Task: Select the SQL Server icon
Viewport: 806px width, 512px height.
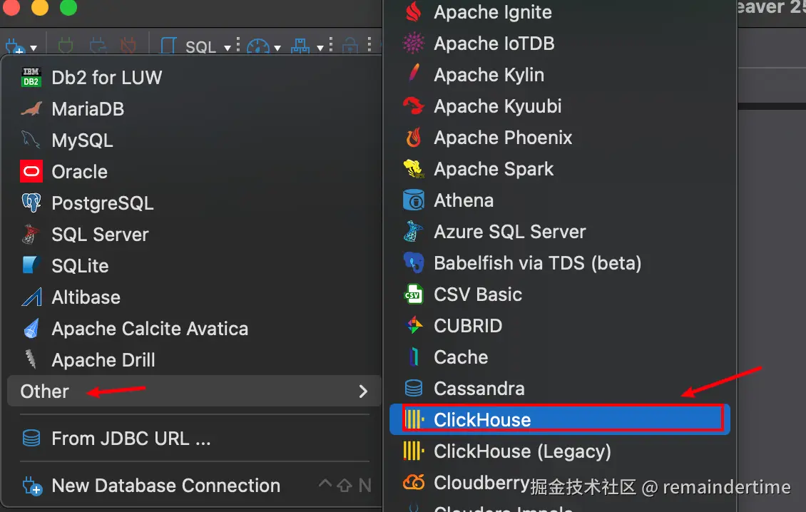Action: coord(31,234)
